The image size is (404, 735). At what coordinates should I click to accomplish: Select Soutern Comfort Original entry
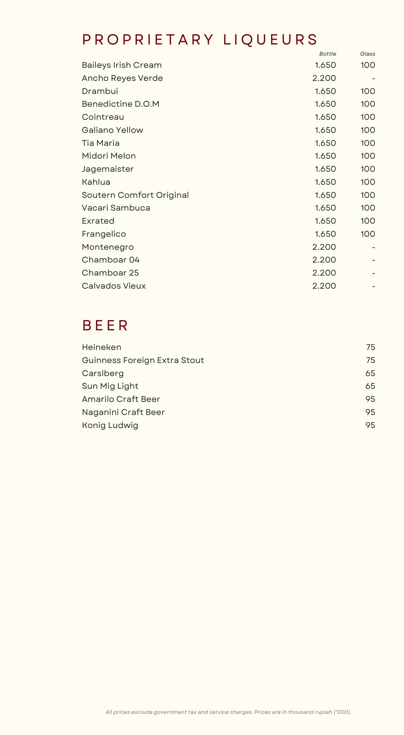[x=135, y=195]
